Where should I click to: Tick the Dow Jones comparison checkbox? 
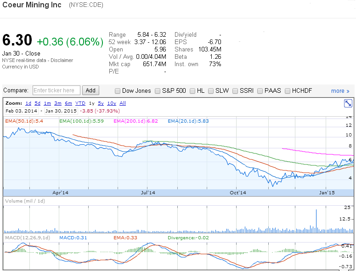pos(118,91)
